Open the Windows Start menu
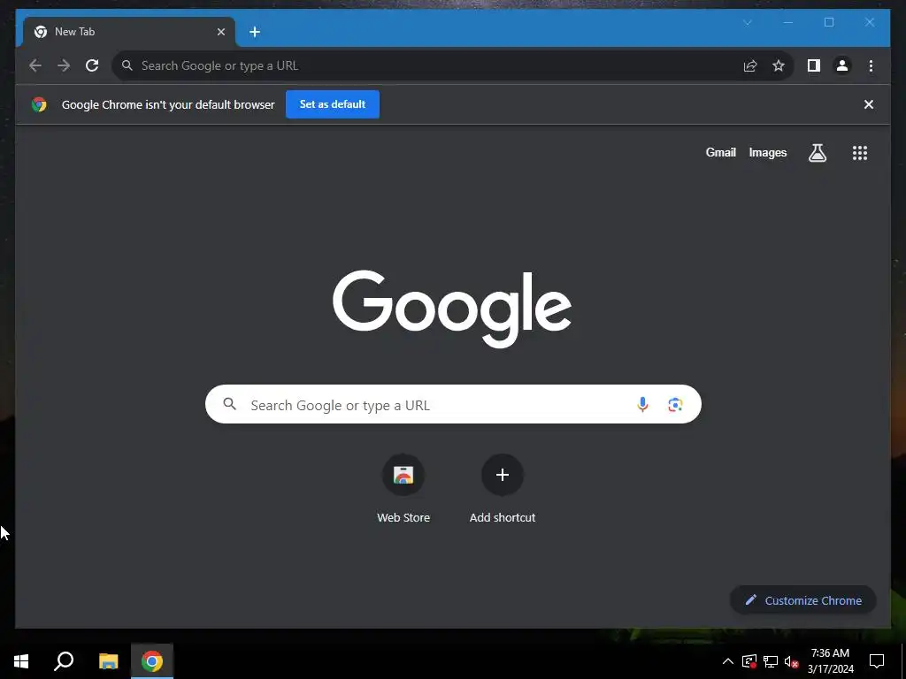Viewport: 906px width, 679px height. pyautogui.click(x=21, y=661)
